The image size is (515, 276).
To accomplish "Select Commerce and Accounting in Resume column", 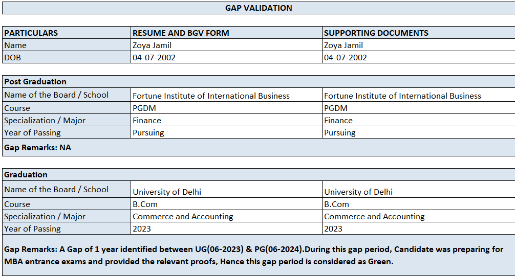I will [x=226, y=216].
